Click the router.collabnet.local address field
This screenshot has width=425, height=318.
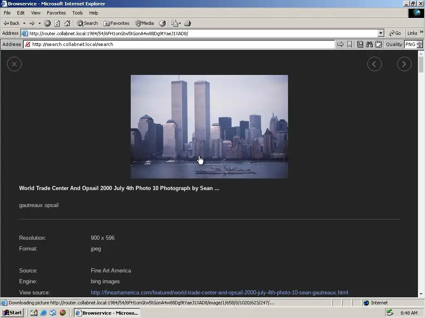click(200, 33)
